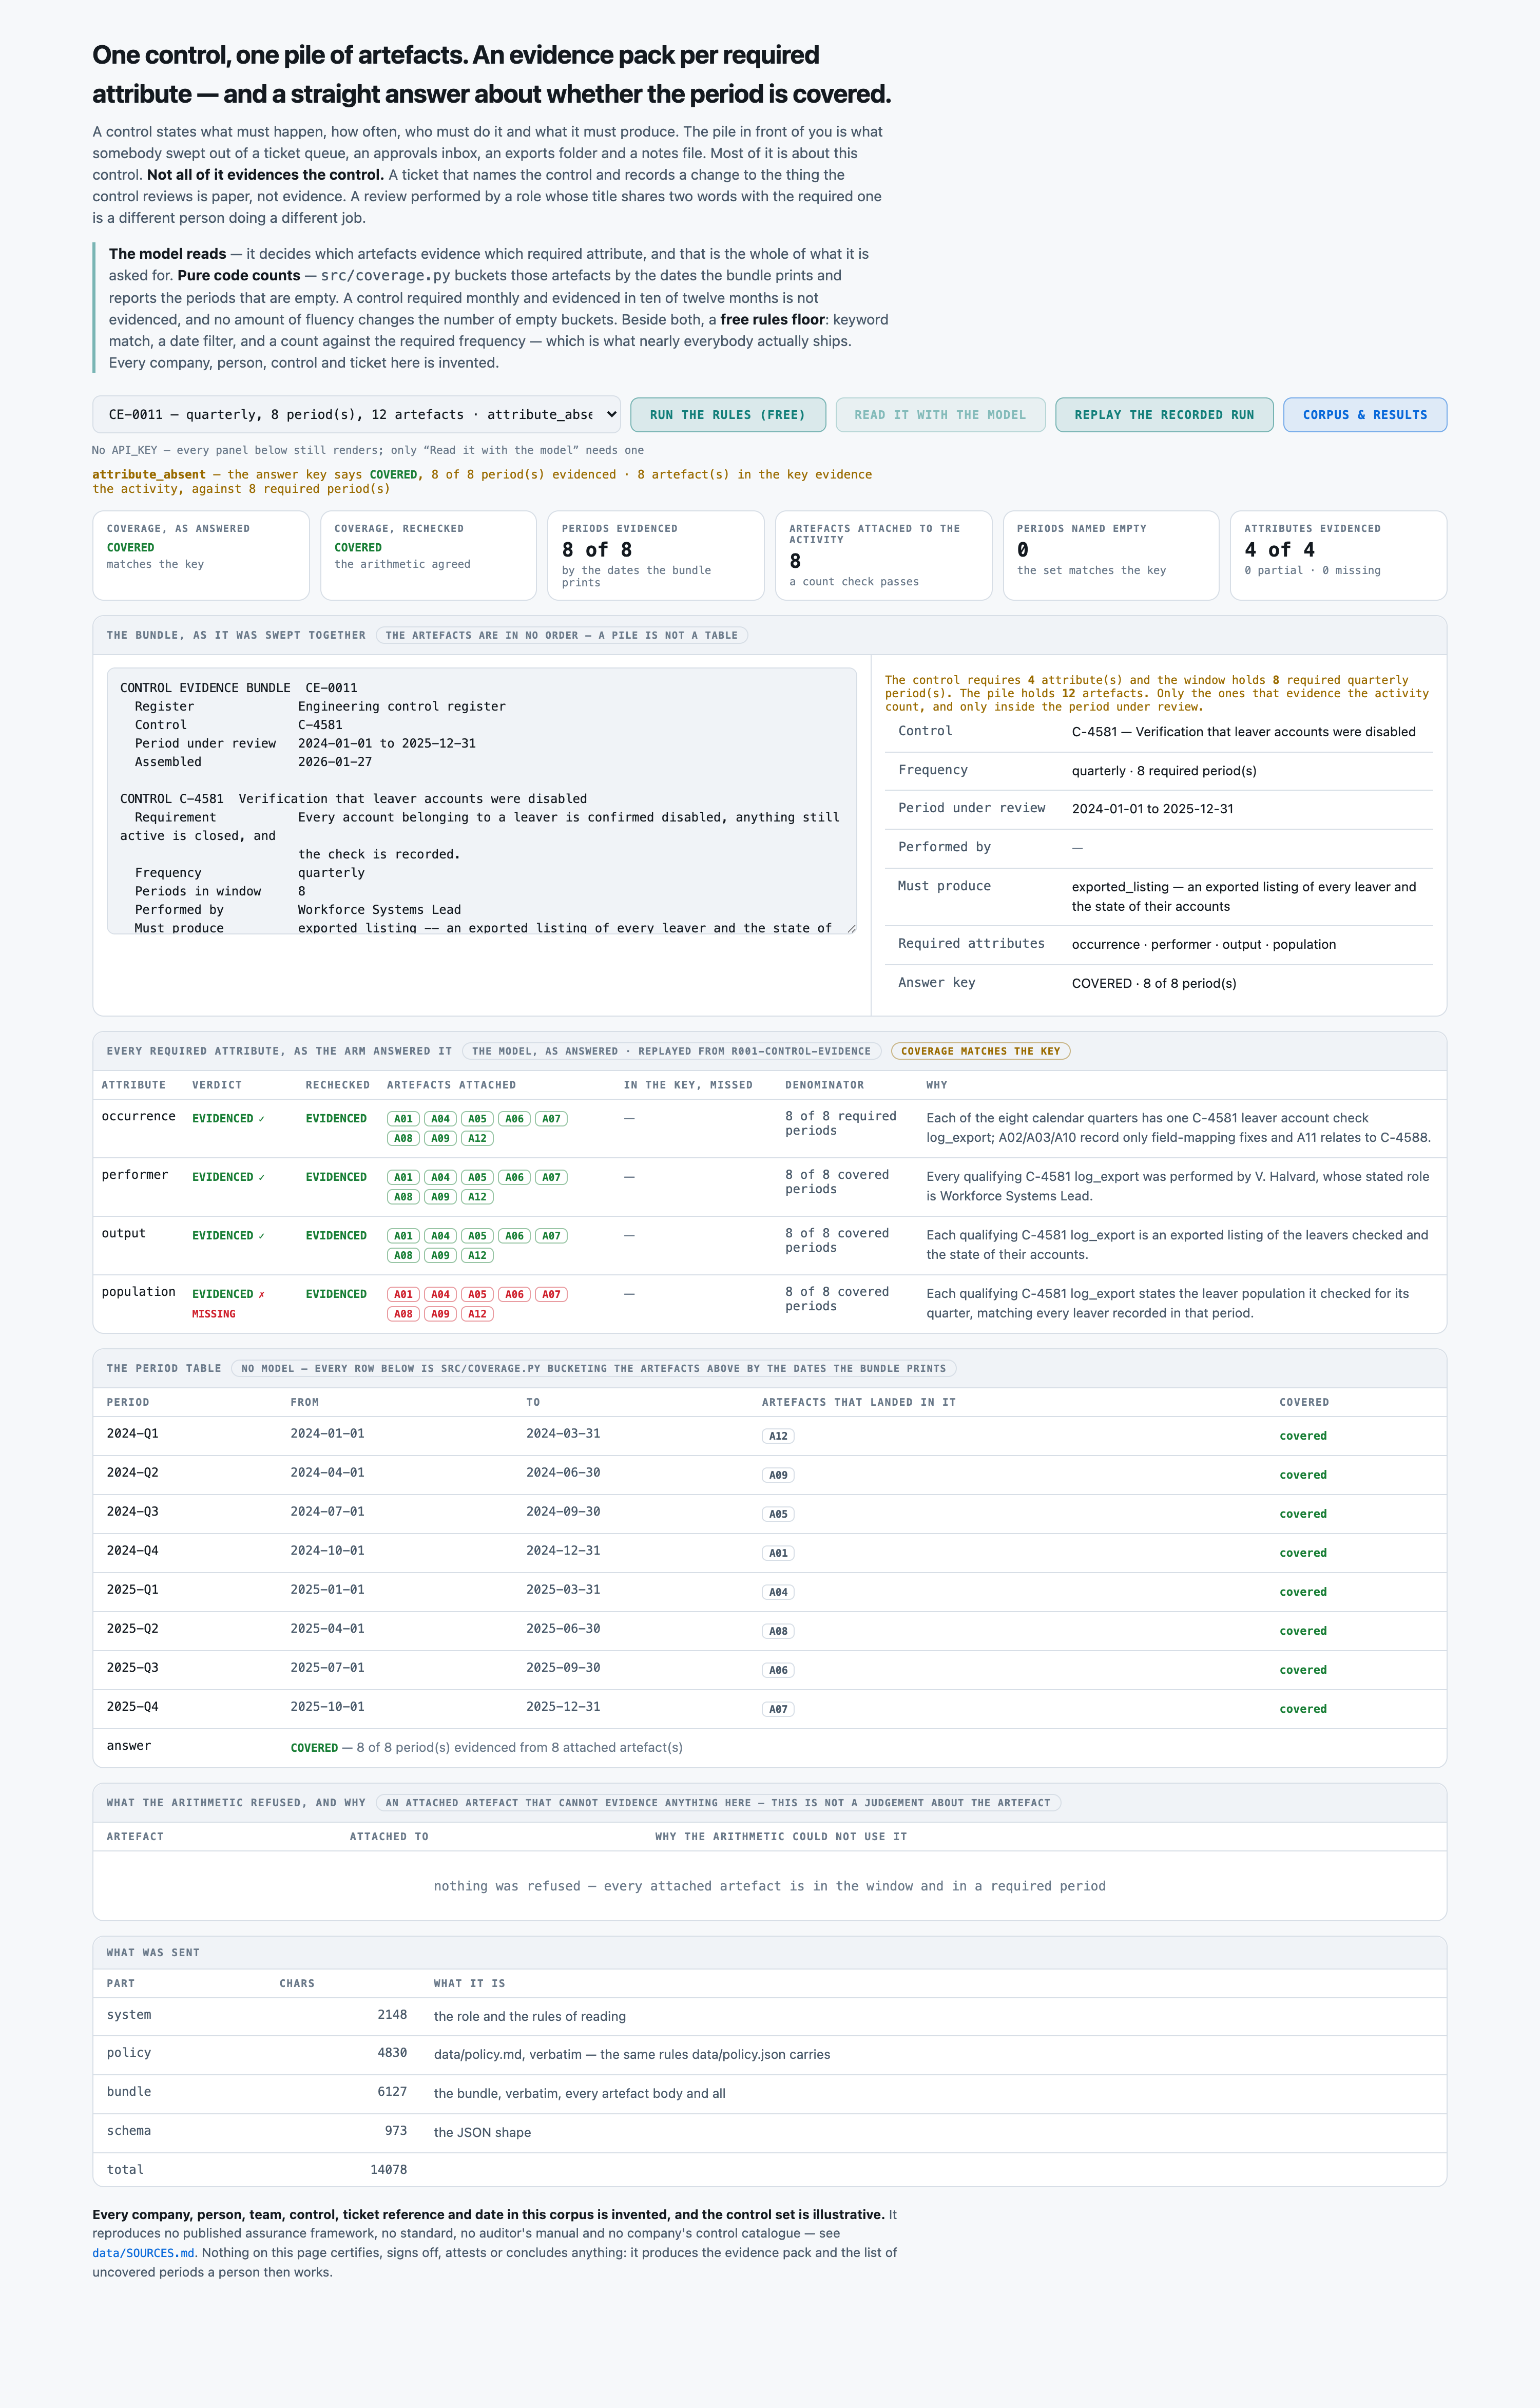Click the Read It With The Model button
This screenshot has height=2408, width=1540.
(940, 415)
